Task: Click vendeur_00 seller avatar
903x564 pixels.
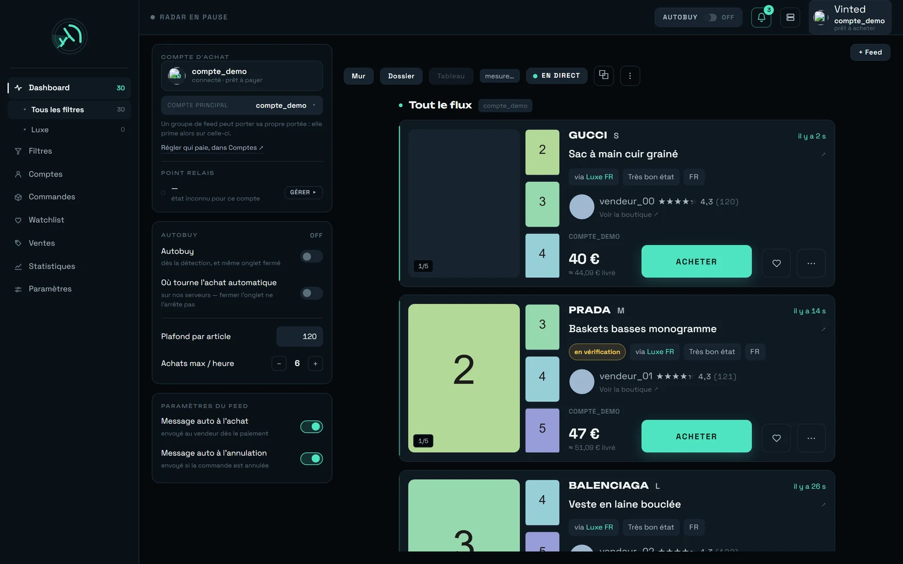Action: click(582, 207)
